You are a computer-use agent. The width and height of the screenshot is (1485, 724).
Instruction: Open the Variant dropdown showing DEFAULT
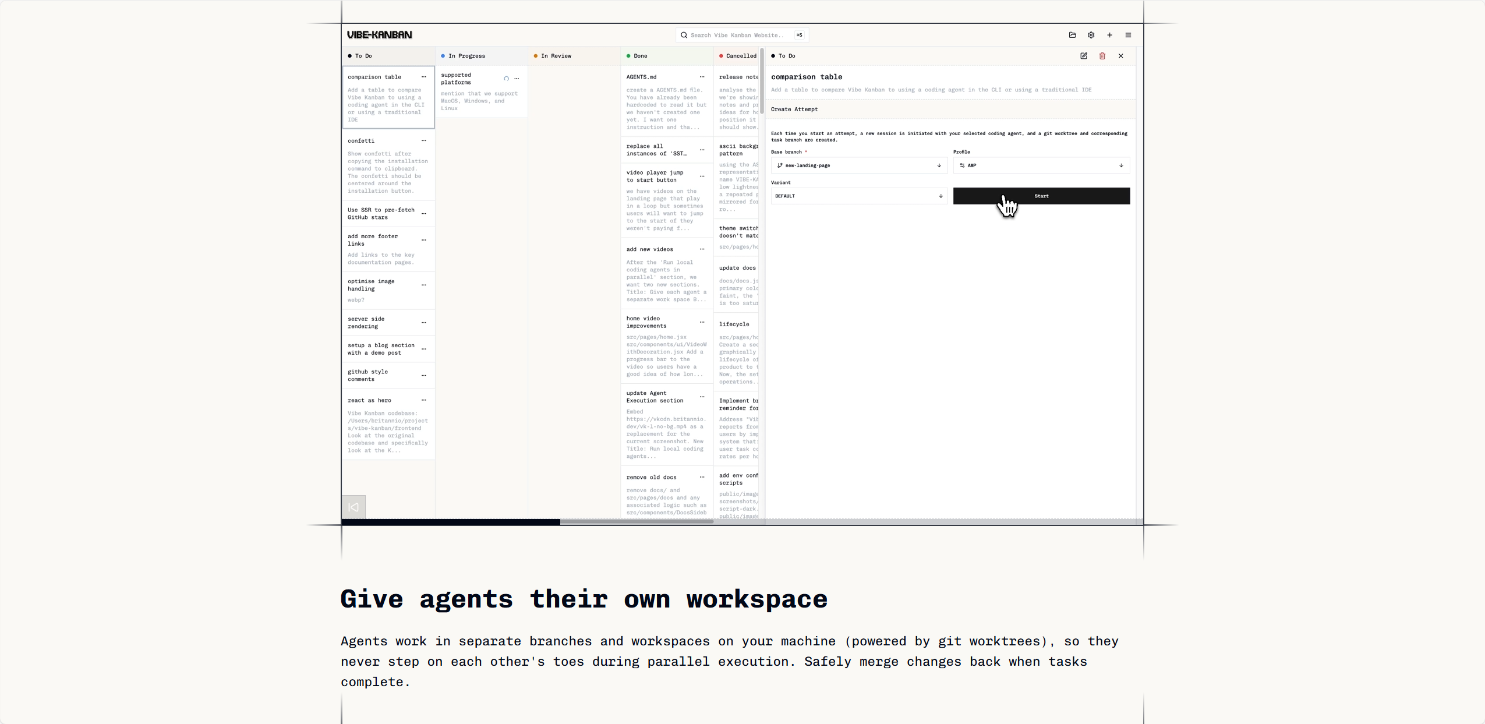859,196
